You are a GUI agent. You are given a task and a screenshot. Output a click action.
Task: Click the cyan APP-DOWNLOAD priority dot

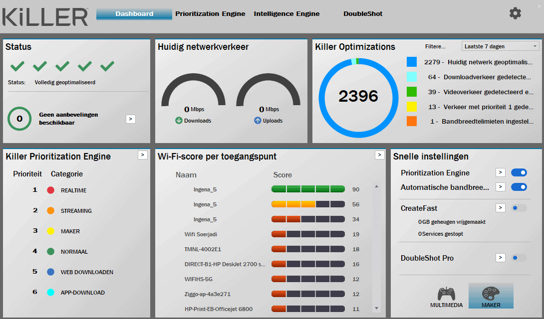point(50,292)
